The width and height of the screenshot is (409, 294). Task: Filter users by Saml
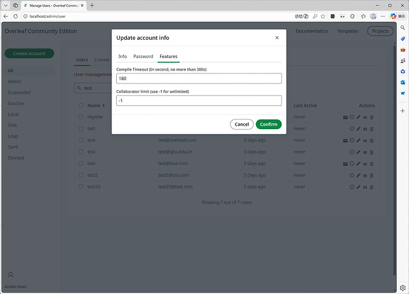click(13, 147)
